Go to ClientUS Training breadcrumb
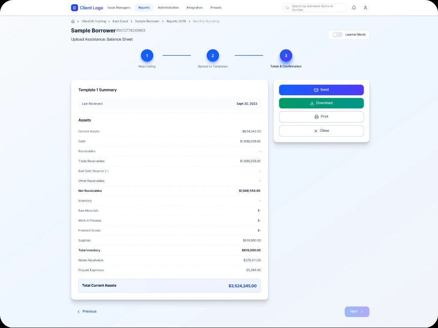The image size is (438, 328). click(94, 21)
